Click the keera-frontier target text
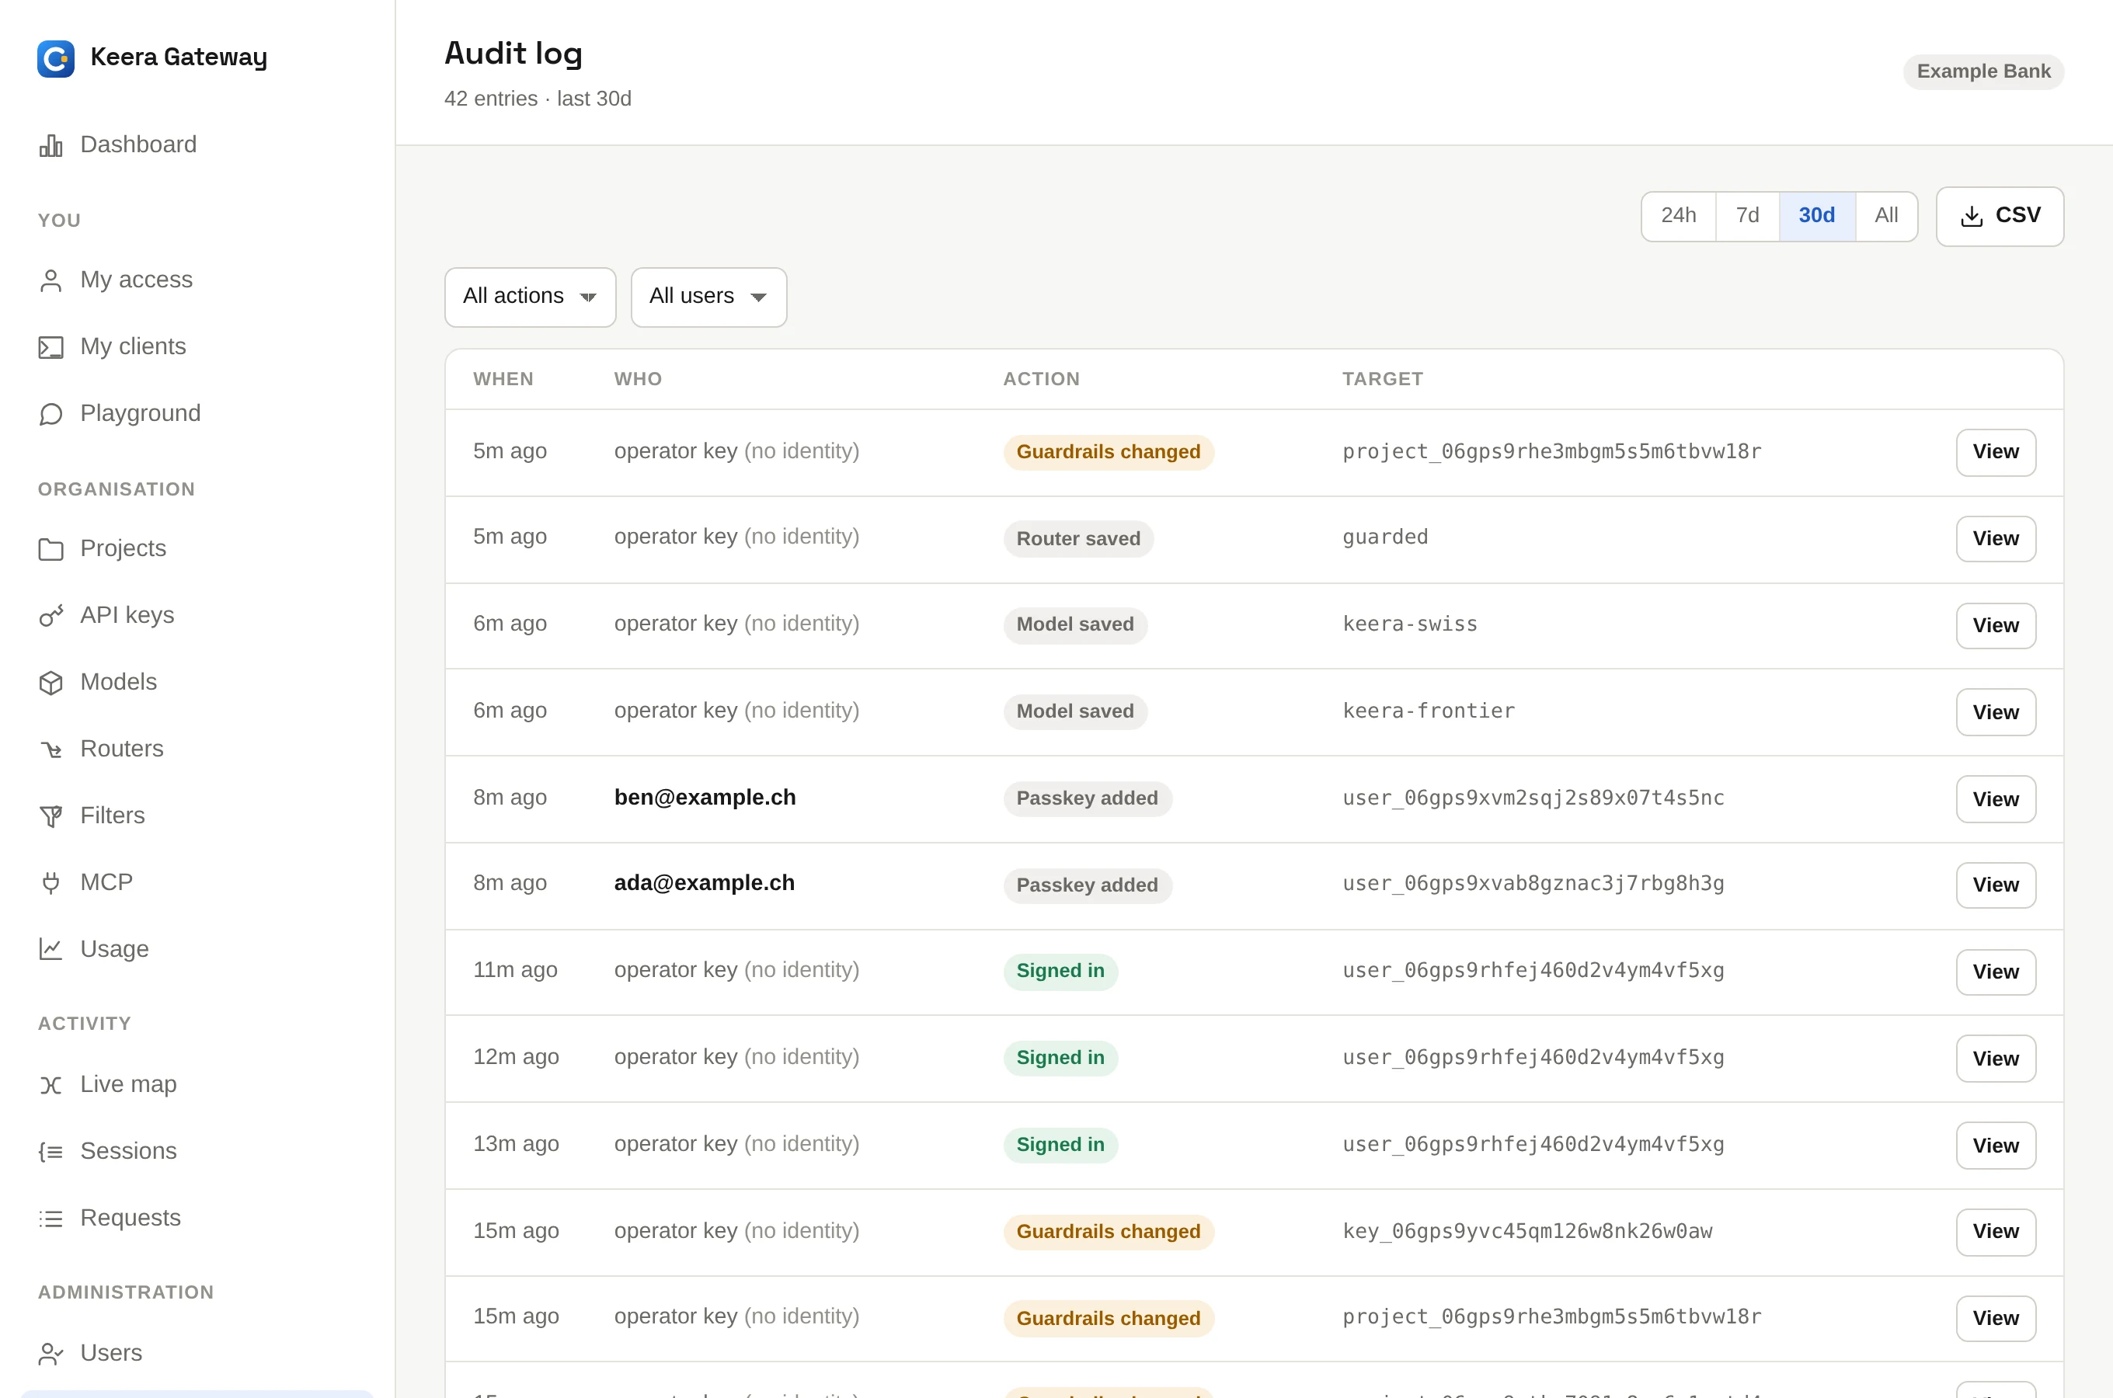Screen dimensions: 2113x1398 [1429, 711]
